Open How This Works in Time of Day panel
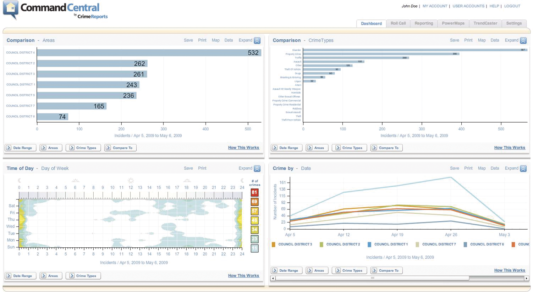 pyautogui.click(x=243, y=276)
